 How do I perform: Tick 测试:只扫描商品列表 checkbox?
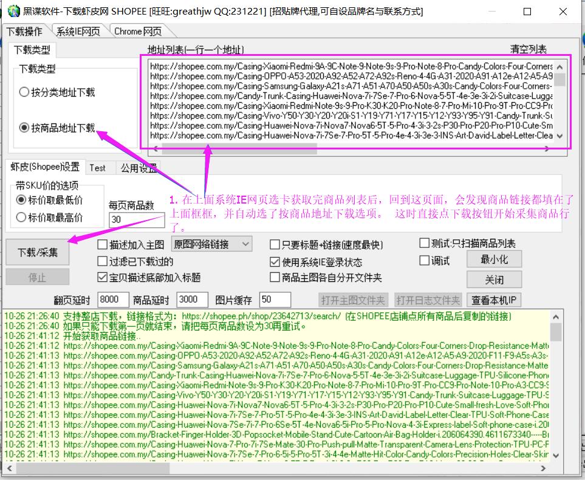point(468,244)
